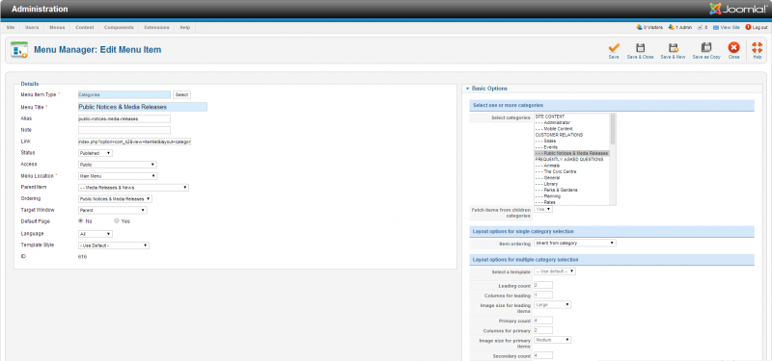The width and height of the screenshot is (772, 361).
Task: Open the Users menu
Action: coord(32,28)
